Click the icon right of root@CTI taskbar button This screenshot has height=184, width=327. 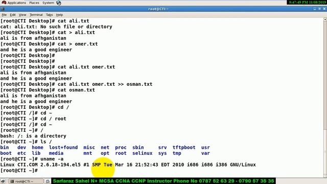[48, 181]
